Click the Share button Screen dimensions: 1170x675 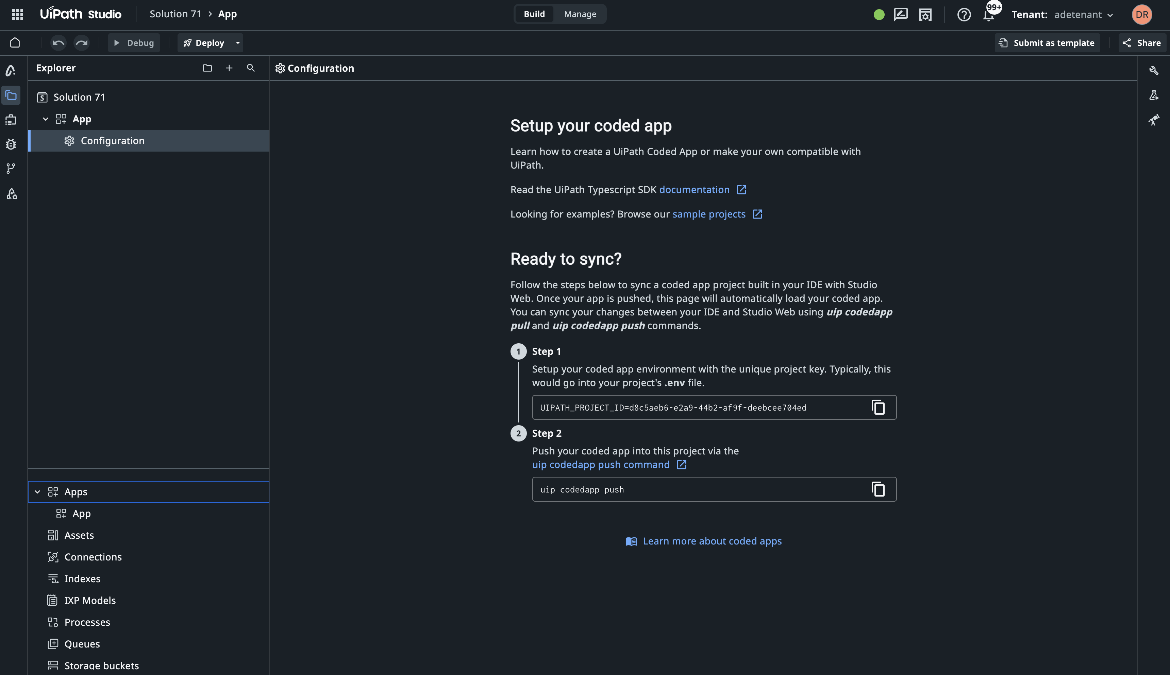pyautogui.click(x=1142, y=43)
